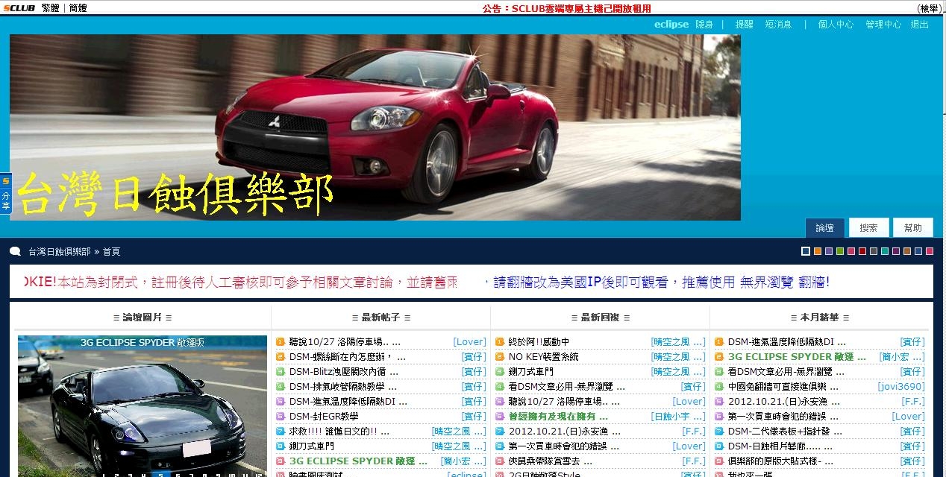Click the red Eclipse banner image
Viewport: 946px width, 477px height.
pos(375,127)
